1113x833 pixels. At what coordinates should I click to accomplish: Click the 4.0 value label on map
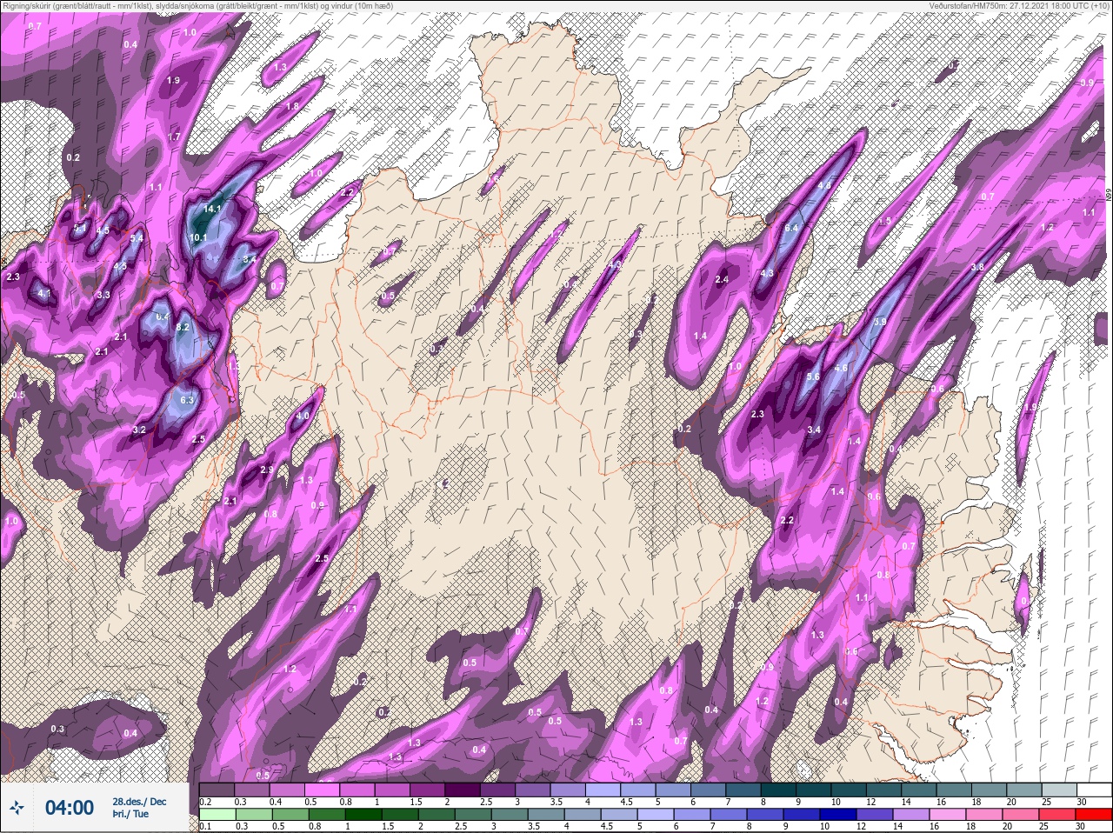[303, 416]
